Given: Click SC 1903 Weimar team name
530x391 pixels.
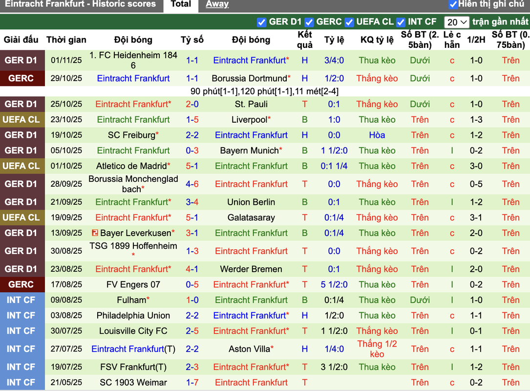Looking at the screenshot, I should (133, 383).
